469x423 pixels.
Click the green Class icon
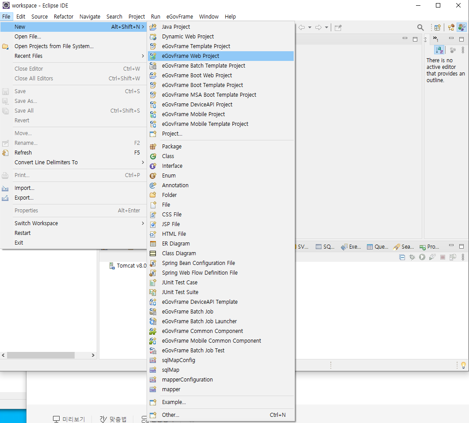[153, 156]
